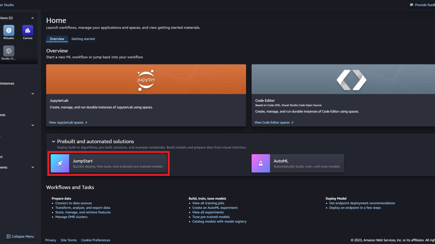
Task: Open Tune pre-trained models link
Action: click(x=211, y=217)
